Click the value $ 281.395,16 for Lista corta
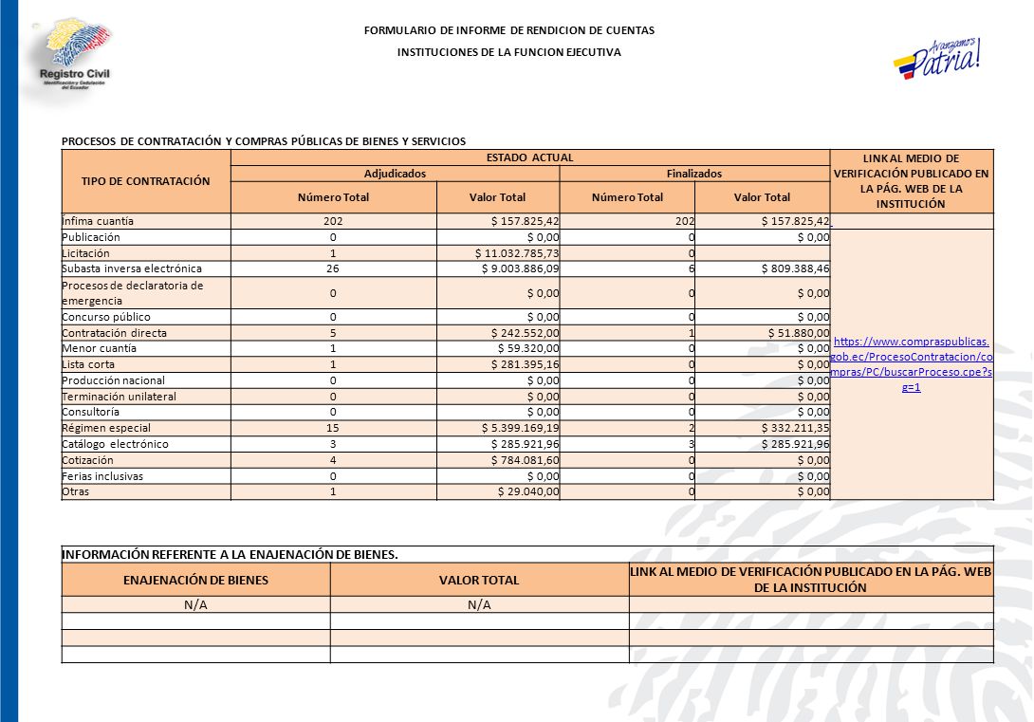This screenshot has width=1034, height=722. [525, 364]
